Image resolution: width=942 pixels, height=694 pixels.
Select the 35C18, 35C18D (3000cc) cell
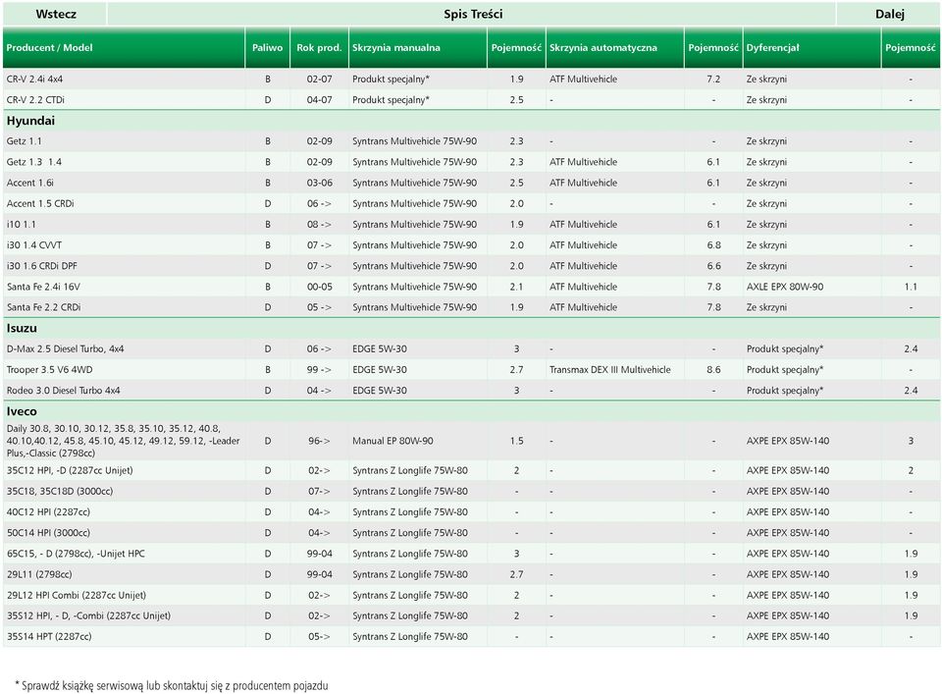pyautogui.click(x=124, y=492)
